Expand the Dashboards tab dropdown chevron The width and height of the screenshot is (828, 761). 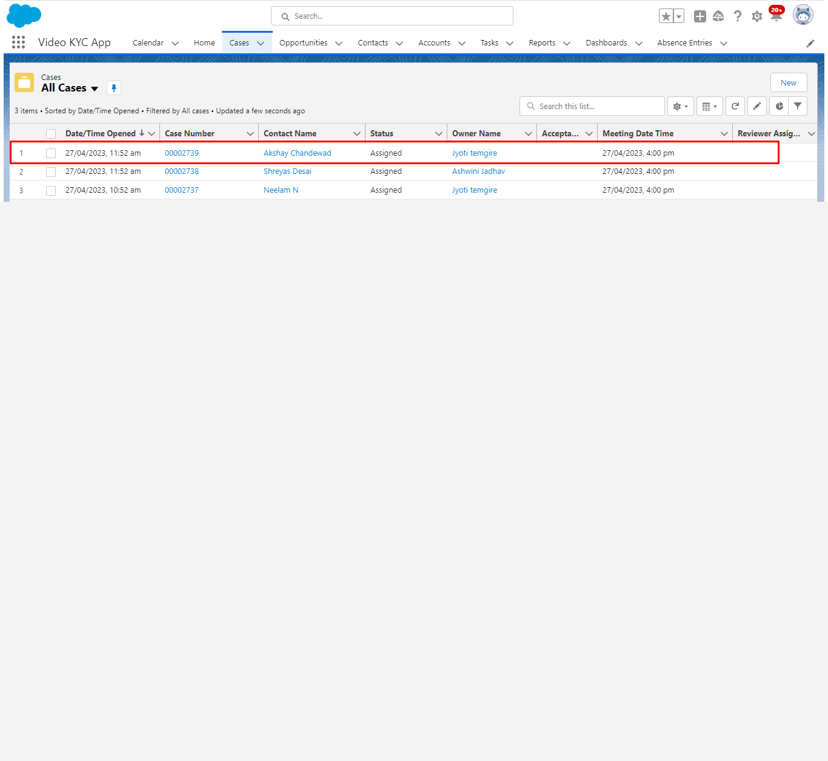point(639,43)
